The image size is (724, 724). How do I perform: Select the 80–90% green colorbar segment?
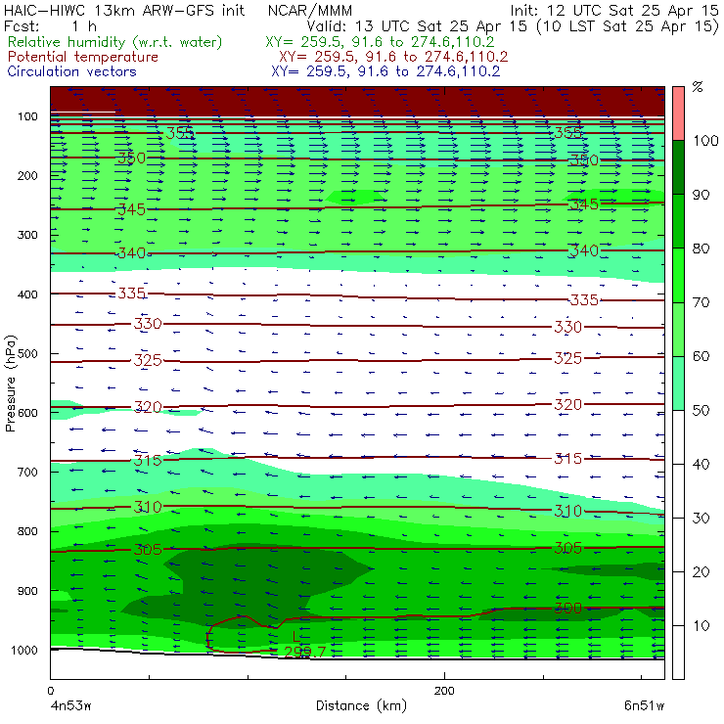[678, 221]
